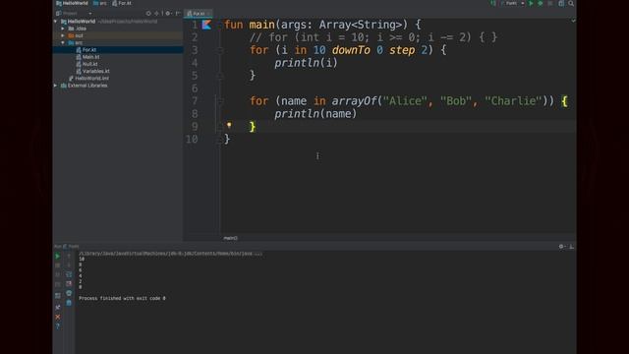Click the Down the stack trace arrow icon
Viewport: 629px width, 354px height.
(x=69, y=265)
